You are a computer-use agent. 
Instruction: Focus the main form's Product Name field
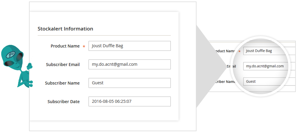pos(130,46)
